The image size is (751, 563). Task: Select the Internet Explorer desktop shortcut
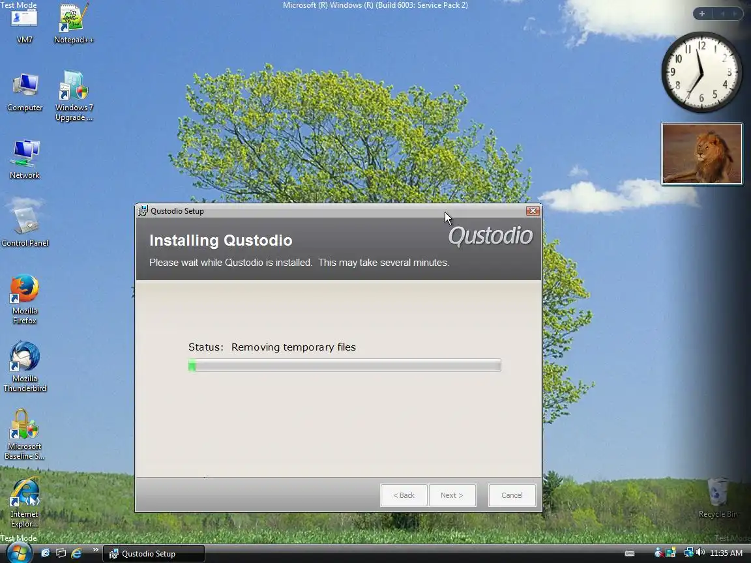(x=25, y=502)
